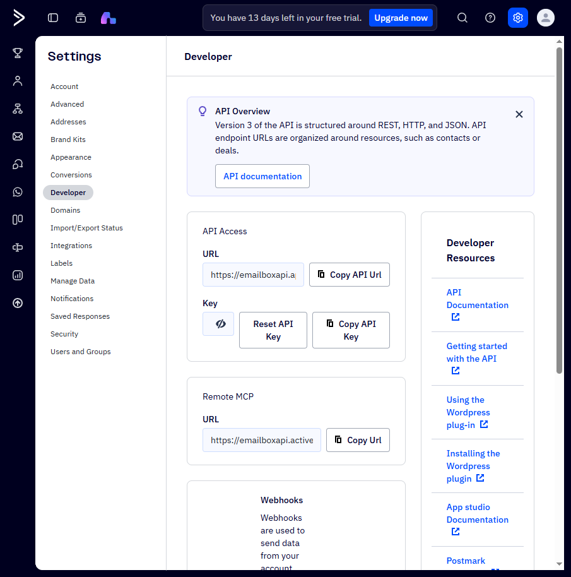Open Notifications settings
Image resolution: width=571 pixels, height=577 pixels.
pos(72,299)
